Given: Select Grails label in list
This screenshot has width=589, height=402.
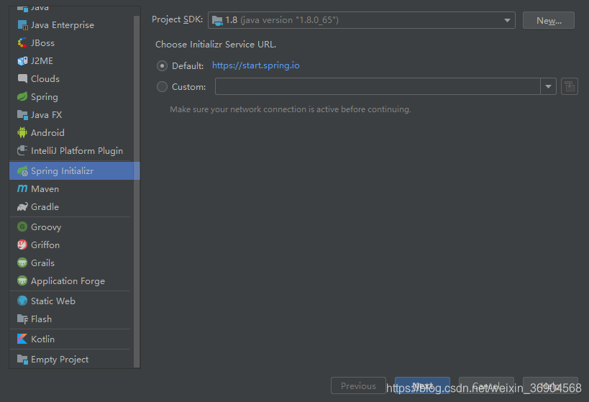Looking at the screenshot, I should [x=42, y=263].
